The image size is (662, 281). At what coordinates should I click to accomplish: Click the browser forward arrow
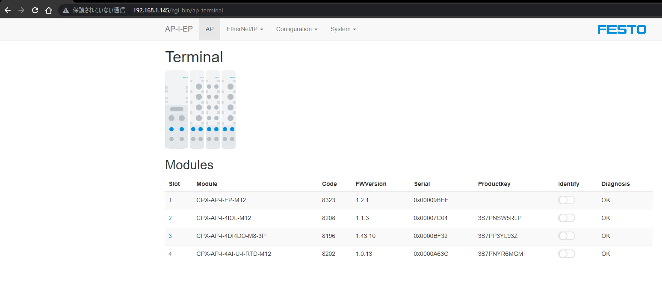(21, 10)
